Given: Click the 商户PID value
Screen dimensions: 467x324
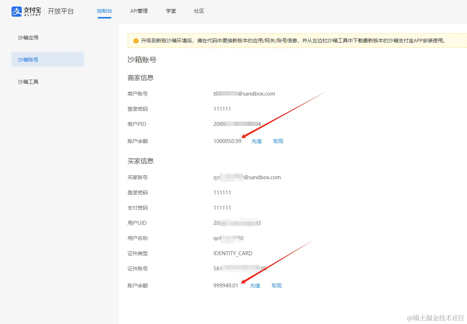Looking at the screenshot, I should [x=237, y=124].
